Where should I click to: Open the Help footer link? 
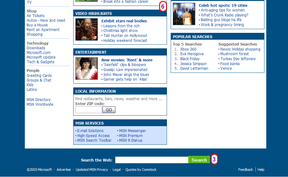261,170
